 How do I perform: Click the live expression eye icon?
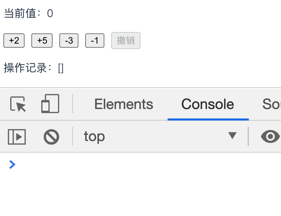(x=270, y=137)
